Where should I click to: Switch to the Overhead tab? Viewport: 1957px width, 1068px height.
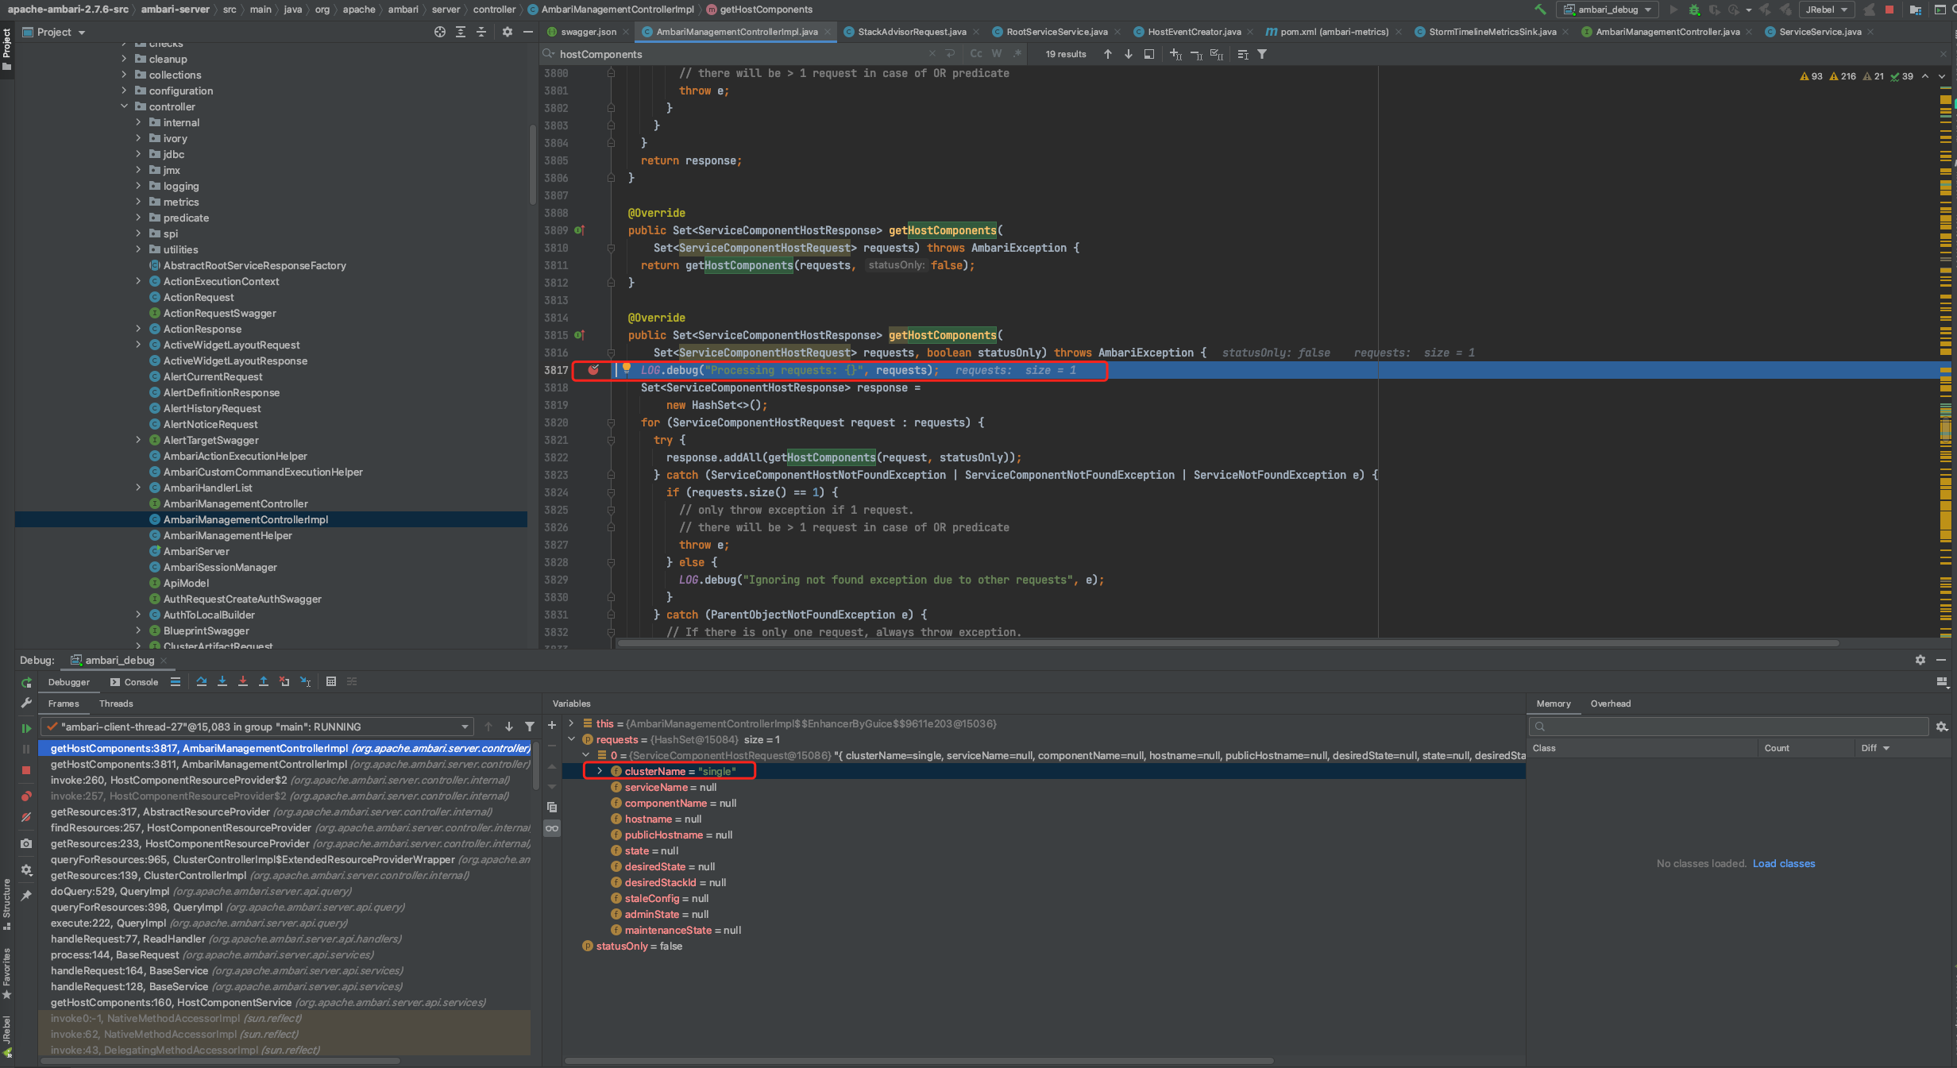click(1610, 704)
